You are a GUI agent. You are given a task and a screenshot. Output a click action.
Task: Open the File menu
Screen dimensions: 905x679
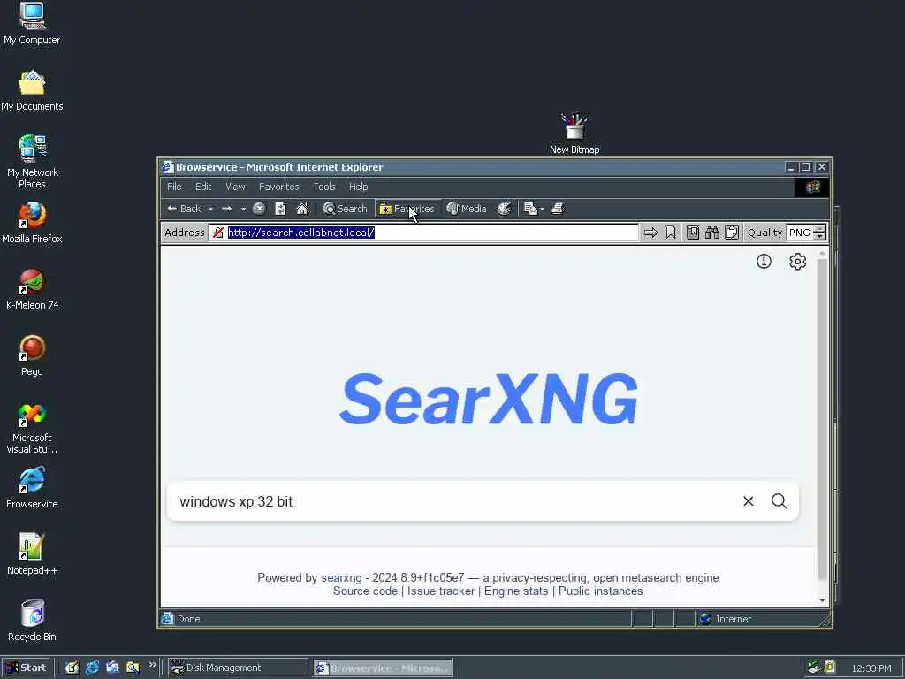coord(174,187)
